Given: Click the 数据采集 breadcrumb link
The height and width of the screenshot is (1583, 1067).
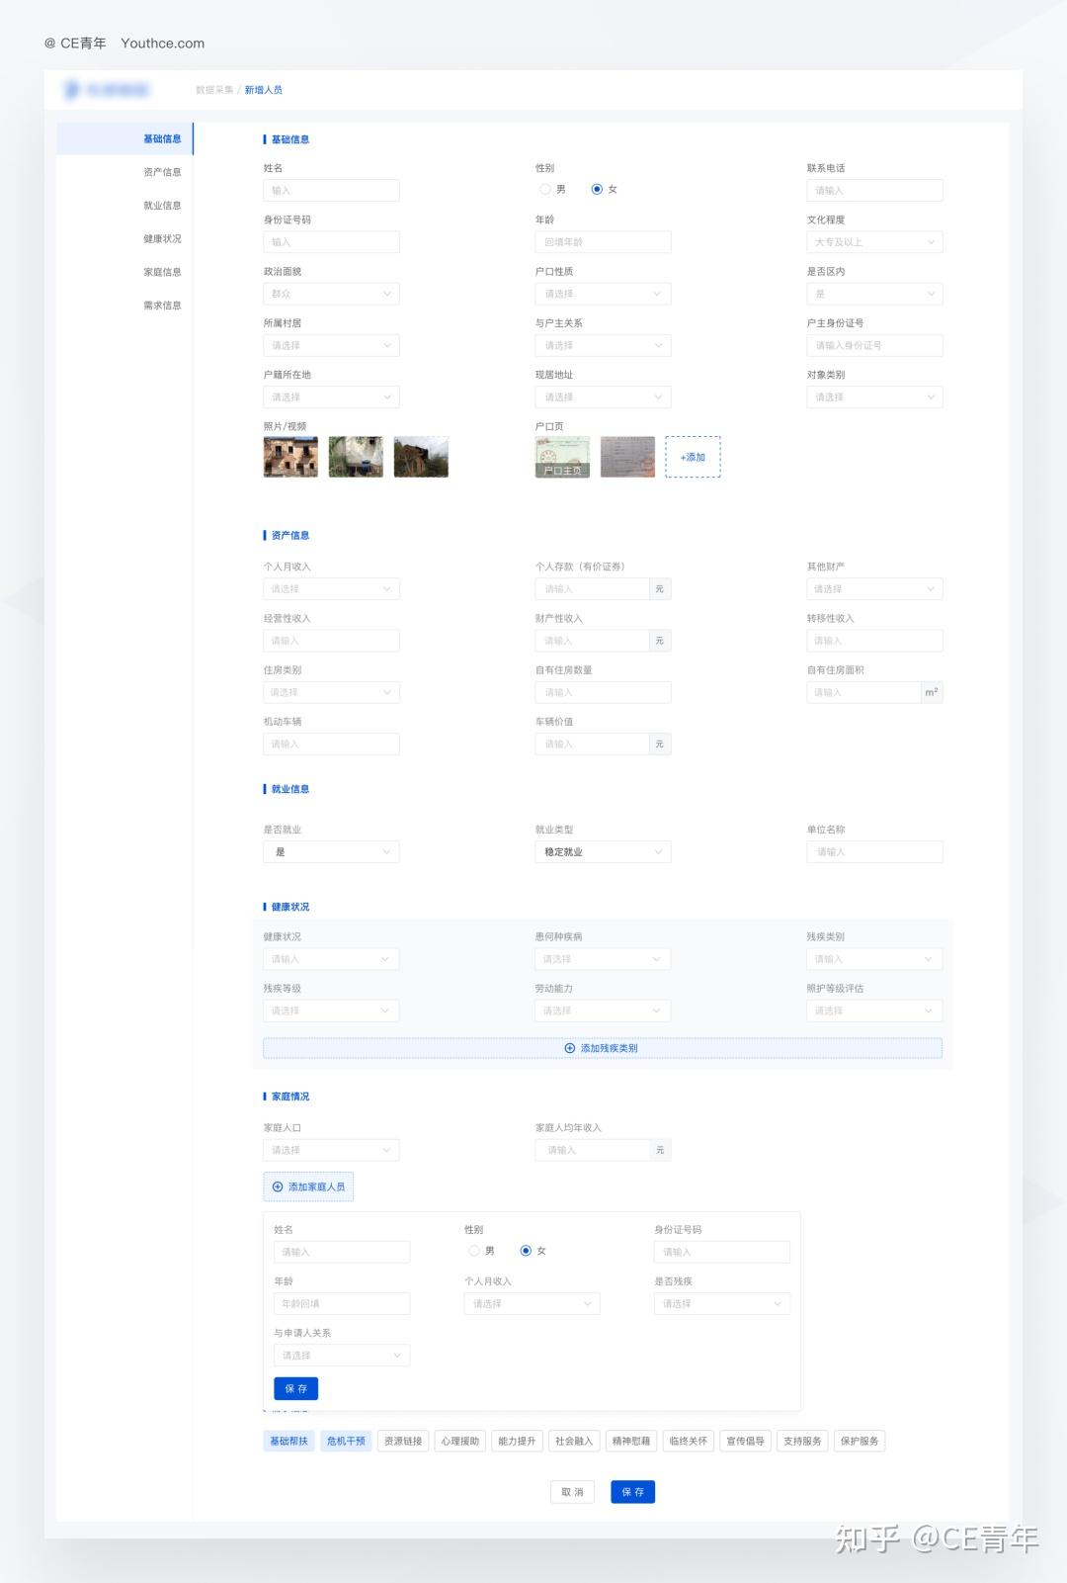Looking at the screenshot, I should click(x=214, y=90).
